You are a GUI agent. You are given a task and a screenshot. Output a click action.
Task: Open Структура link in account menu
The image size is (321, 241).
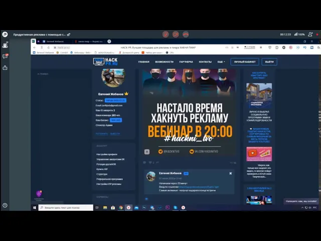click(x=102, y=174)
